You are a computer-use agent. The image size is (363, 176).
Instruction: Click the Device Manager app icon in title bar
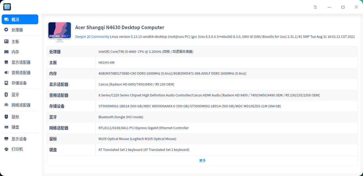[x=7, y=7]
